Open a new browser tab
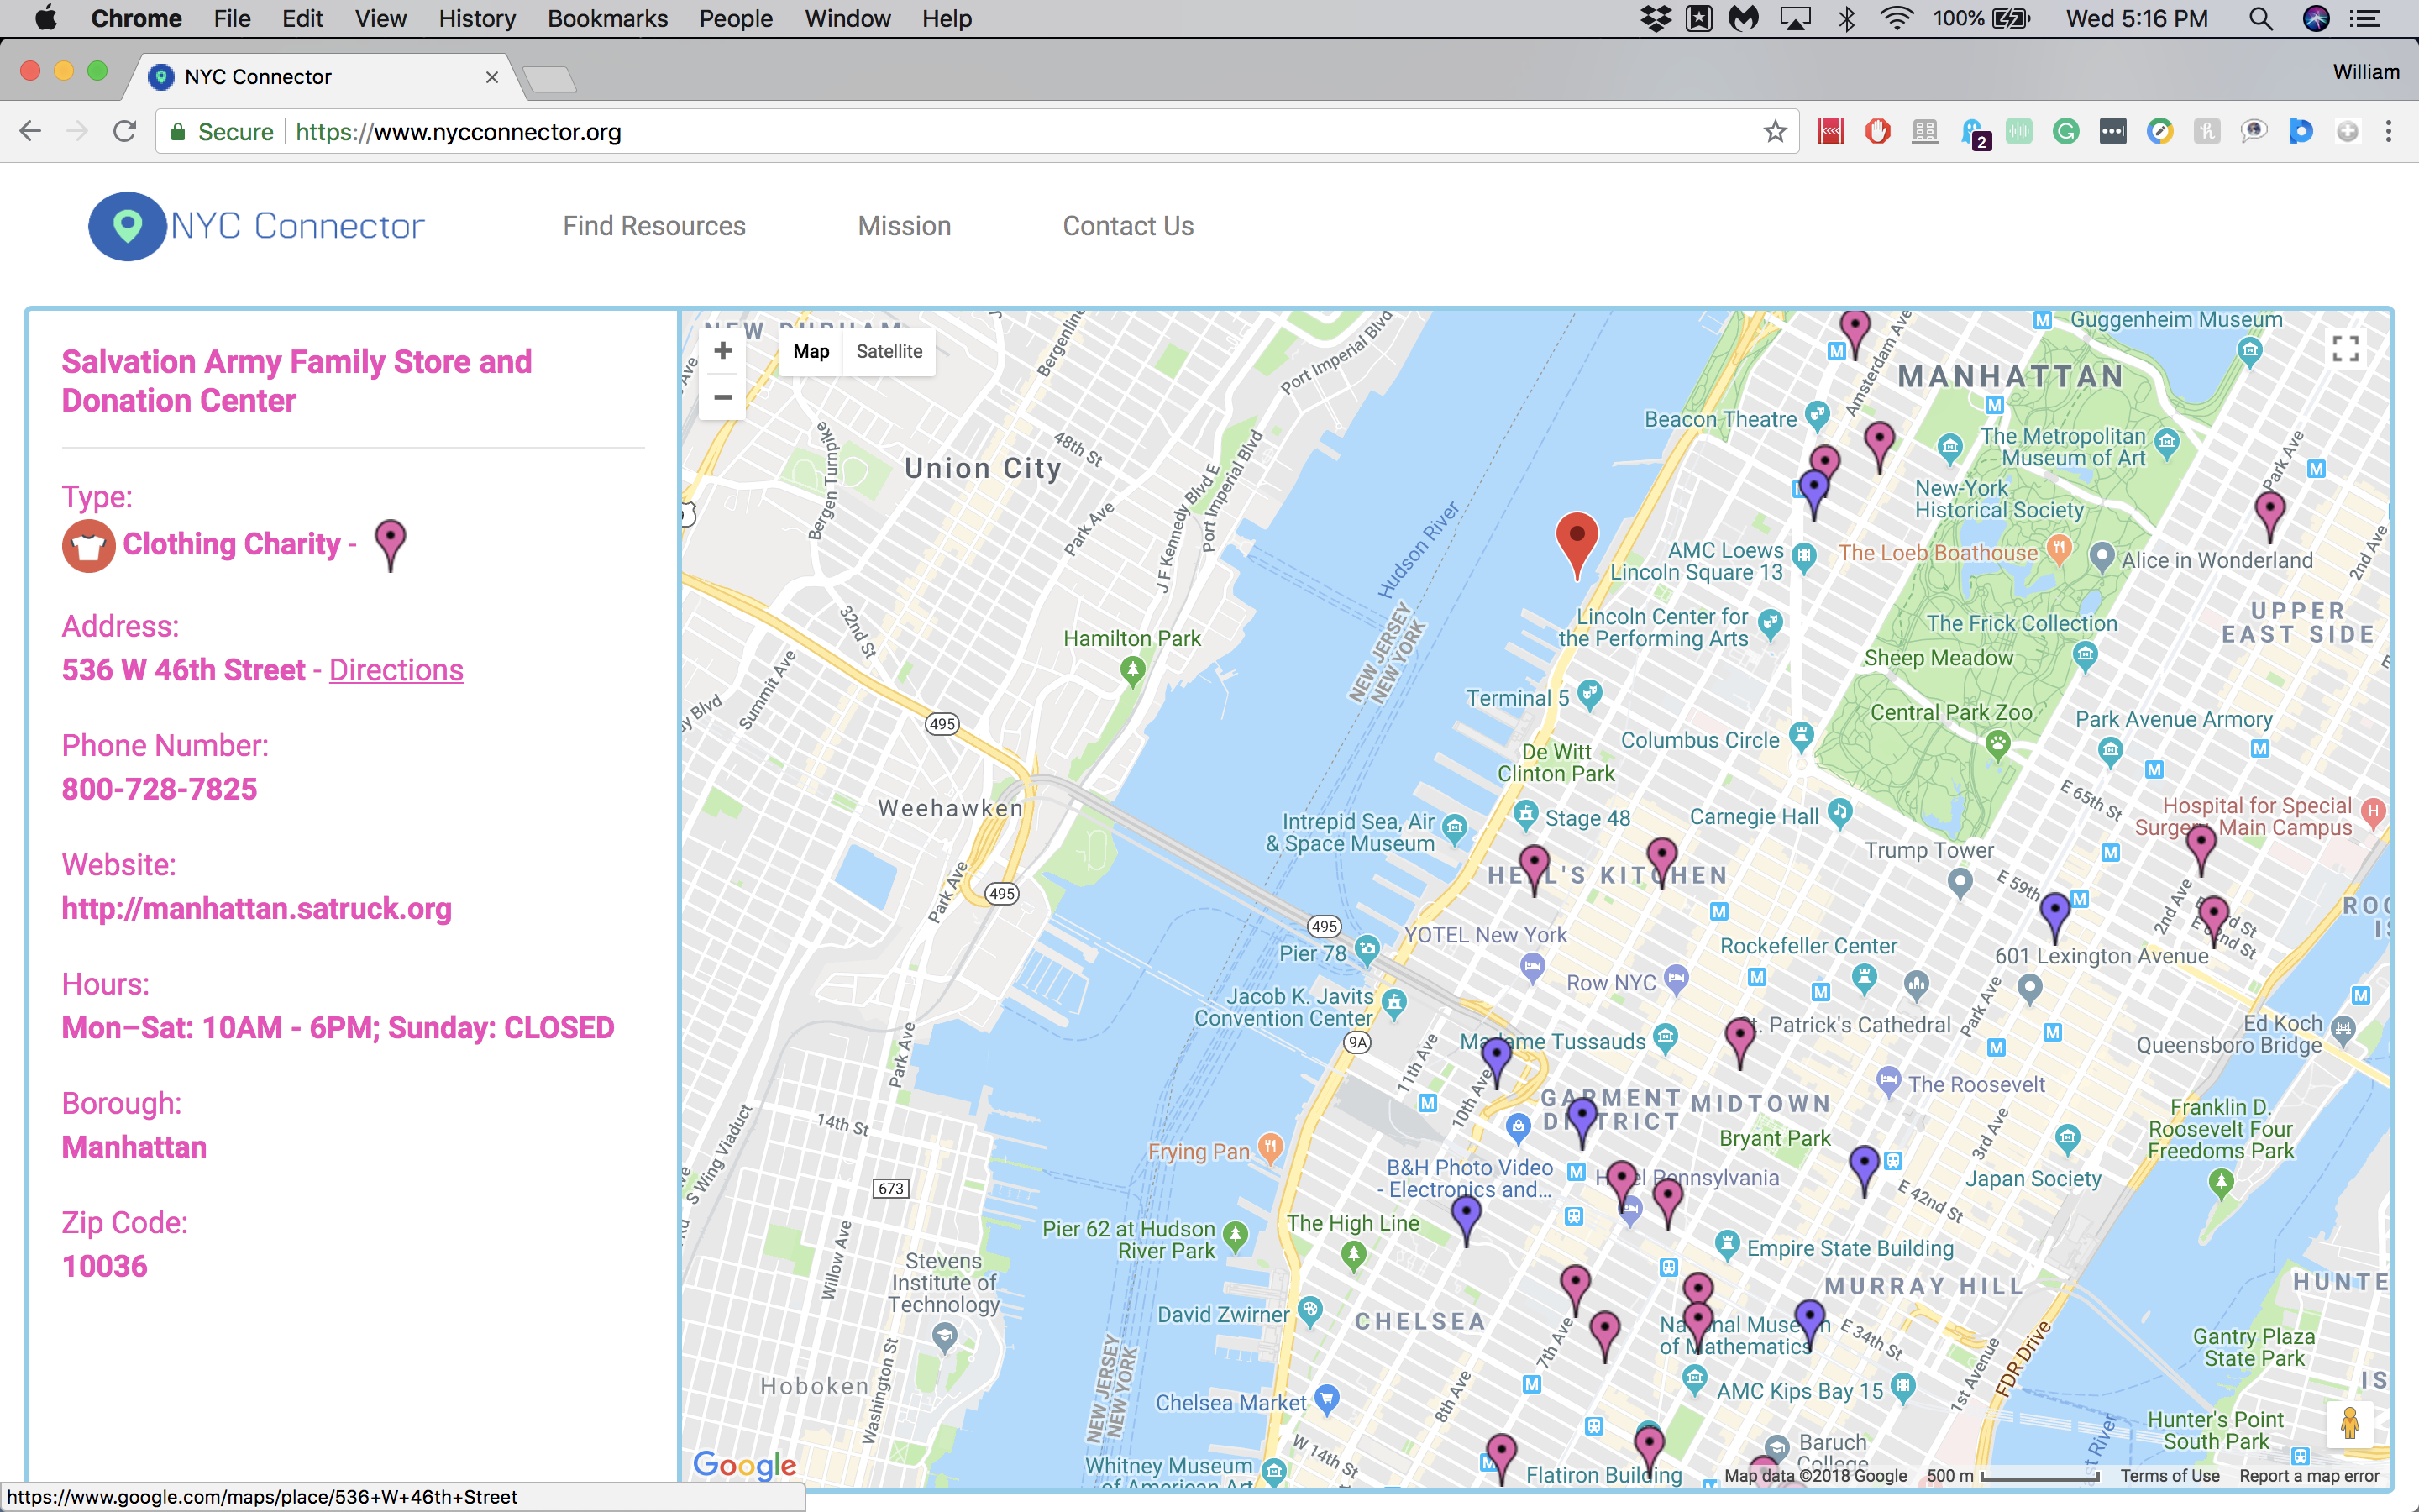The height and width of the screenshot is (1512, 2419). tap(548, 79)
